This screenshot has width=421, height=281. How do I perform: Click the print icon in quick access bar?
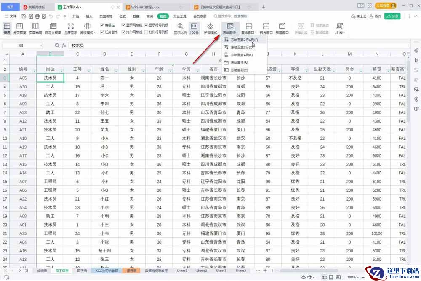coord(37,16)
